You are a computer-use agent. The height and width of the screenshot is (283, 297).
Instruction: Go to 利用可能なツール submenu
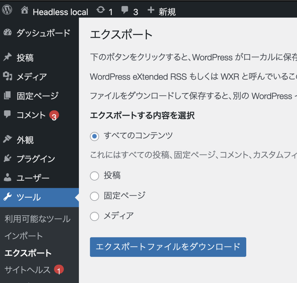pos(37,219)
